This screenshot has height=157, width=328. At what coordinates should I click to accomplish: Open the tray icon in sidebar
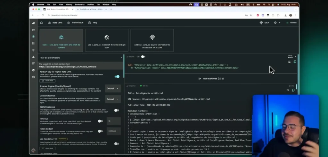[33, 77]
